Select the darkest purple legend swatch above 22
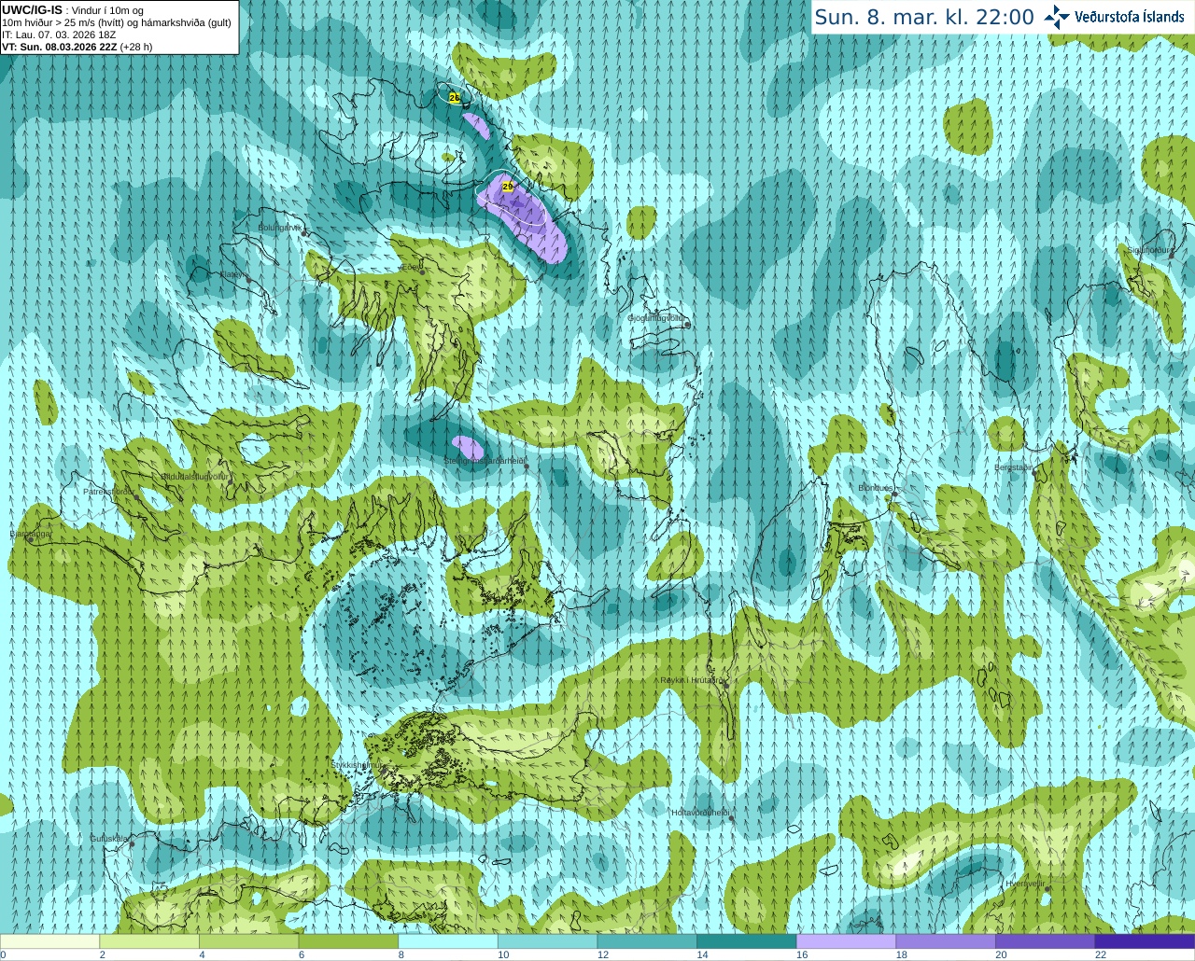 tap(1145, 941)
